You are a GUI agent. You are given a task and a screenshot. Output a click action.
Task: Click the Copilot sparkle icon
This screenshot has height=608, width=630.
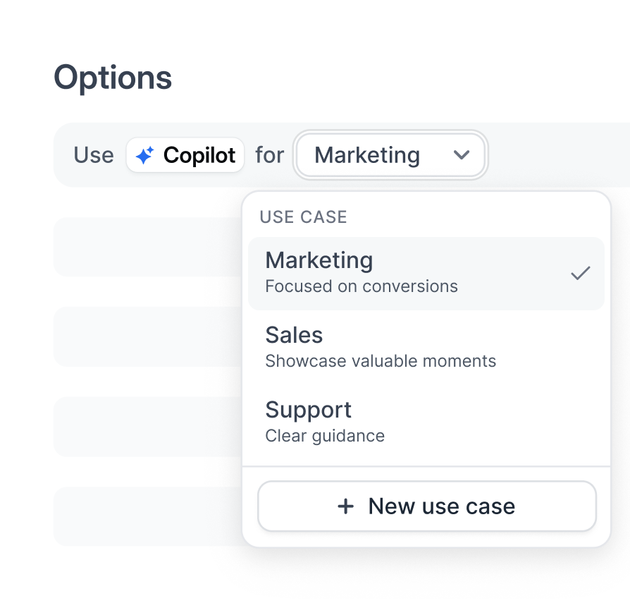pyautogui.click(x=146, y=154)
